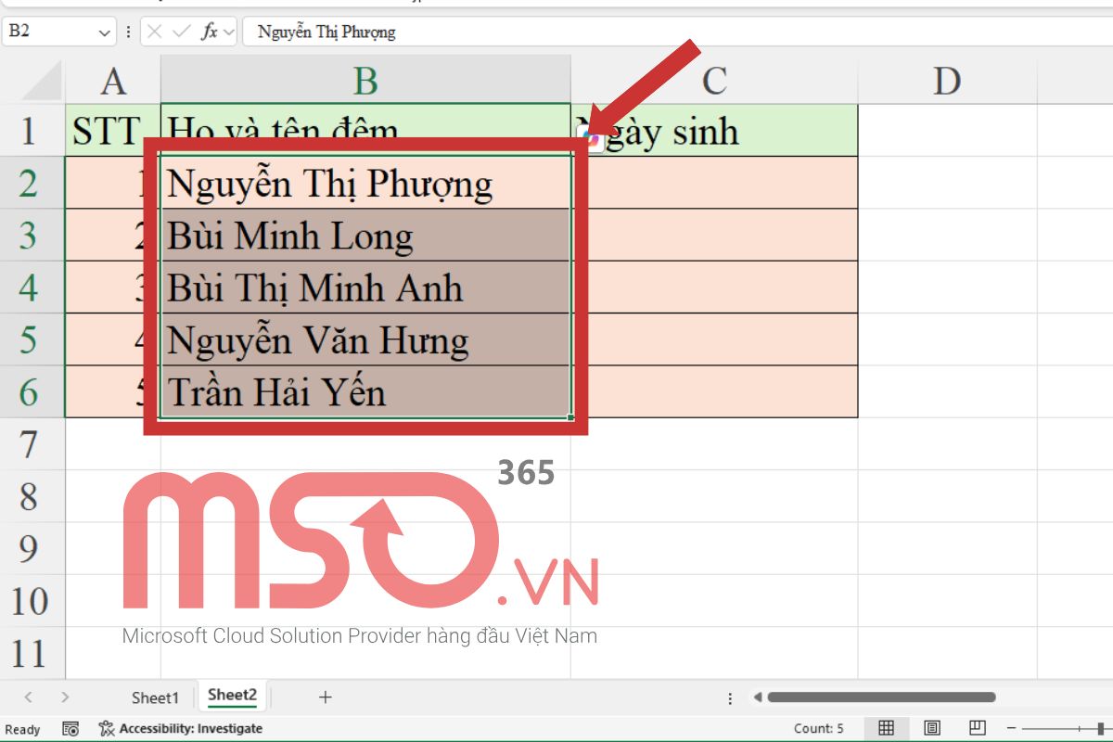The image size is (1113, 742).
Task: Click the STT header cell
Action: click(x=112, y=131)
